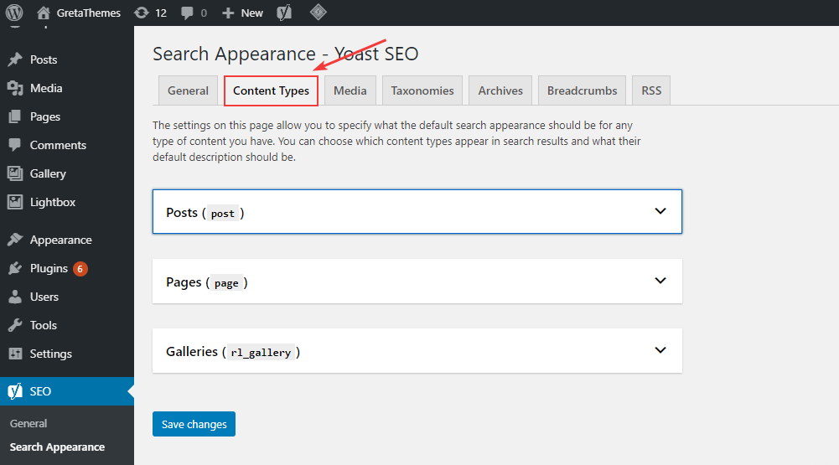Open the RSS tab
Viewport: 839px width, 465px height.
651,90
